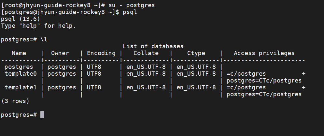Click the "Encoding" column header
The width and height of the screenshot is (324, 136).
tap(101, 53)
